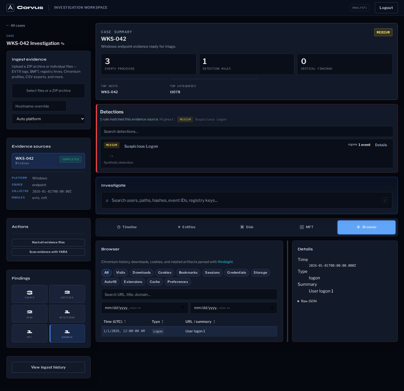
Task: Sort by the URL / summary column arrows
Action: point(214,321)
